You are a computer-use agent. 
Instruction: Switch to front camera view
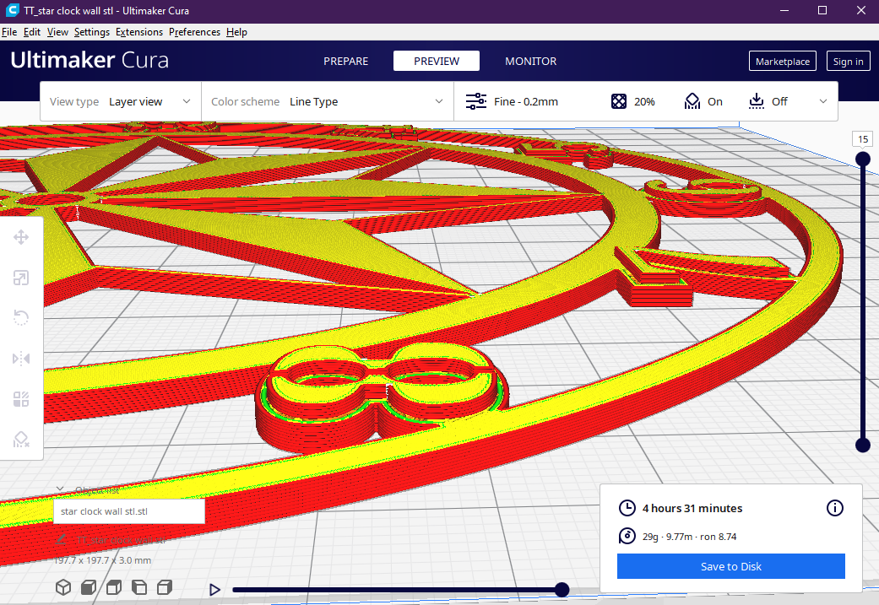pos(89,587)
